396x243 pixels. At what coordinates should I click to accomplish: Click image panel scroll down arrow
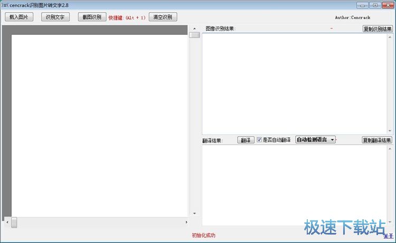194,213
